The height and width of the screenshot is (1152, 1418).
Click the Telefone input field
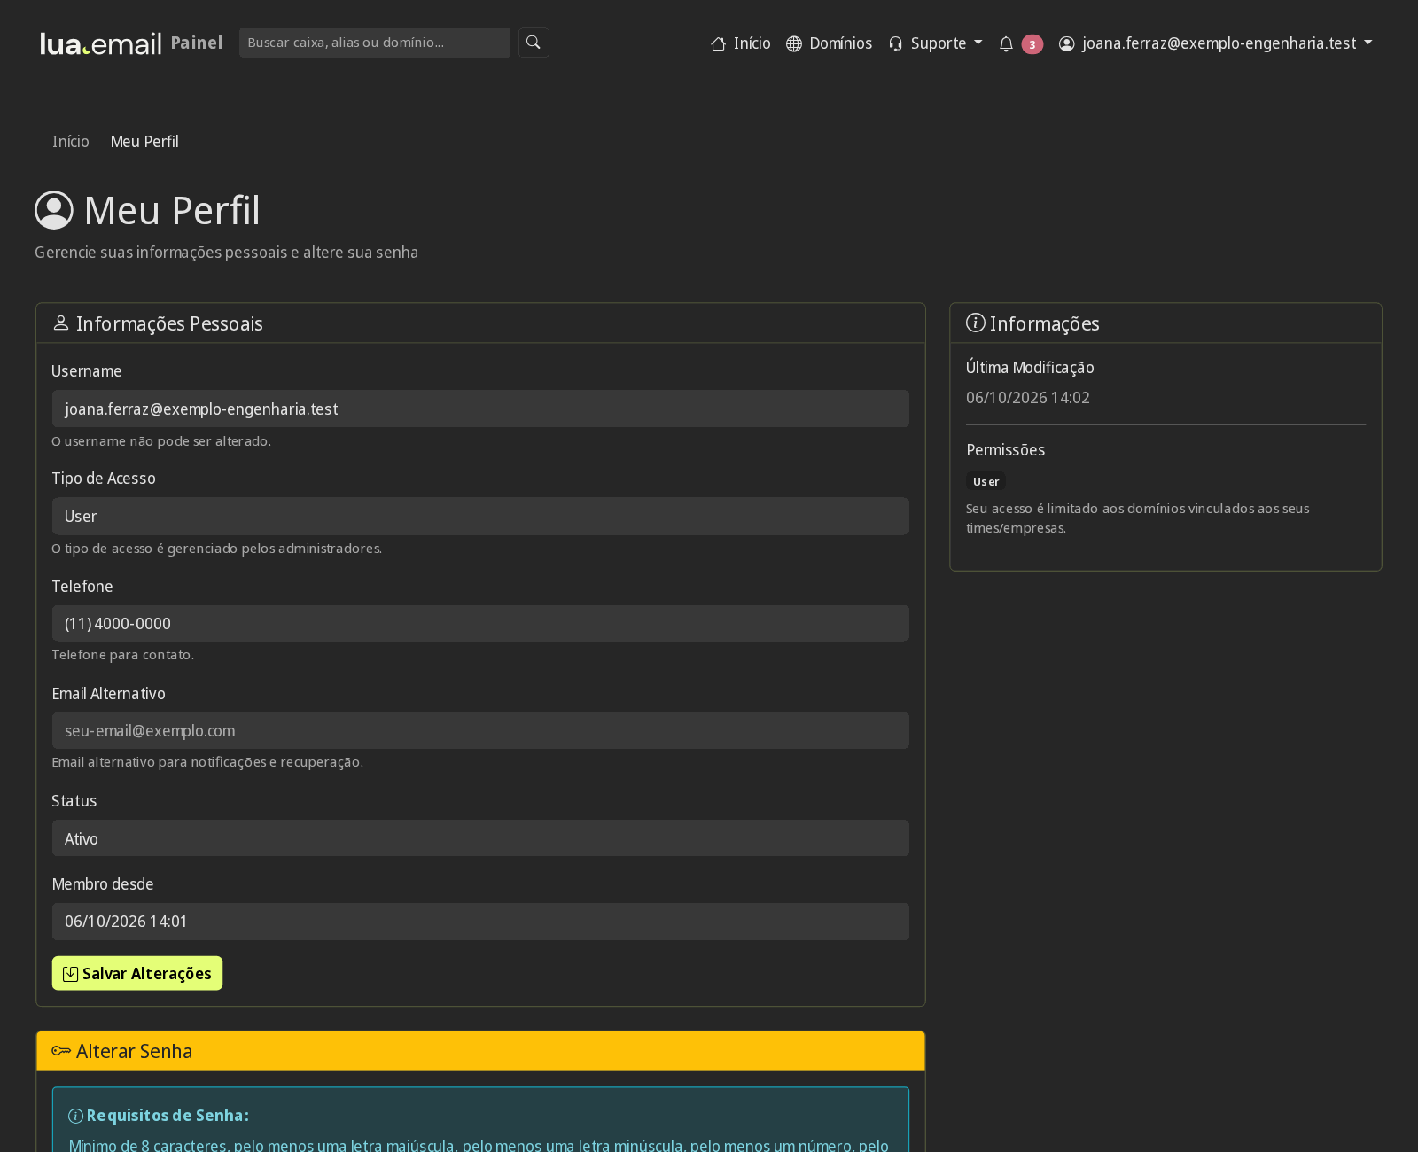480,623
